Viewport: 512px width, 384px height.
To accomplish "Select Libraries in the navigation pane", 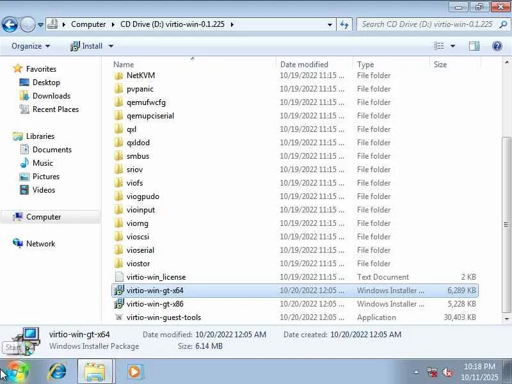I will (x=40, y=136).
